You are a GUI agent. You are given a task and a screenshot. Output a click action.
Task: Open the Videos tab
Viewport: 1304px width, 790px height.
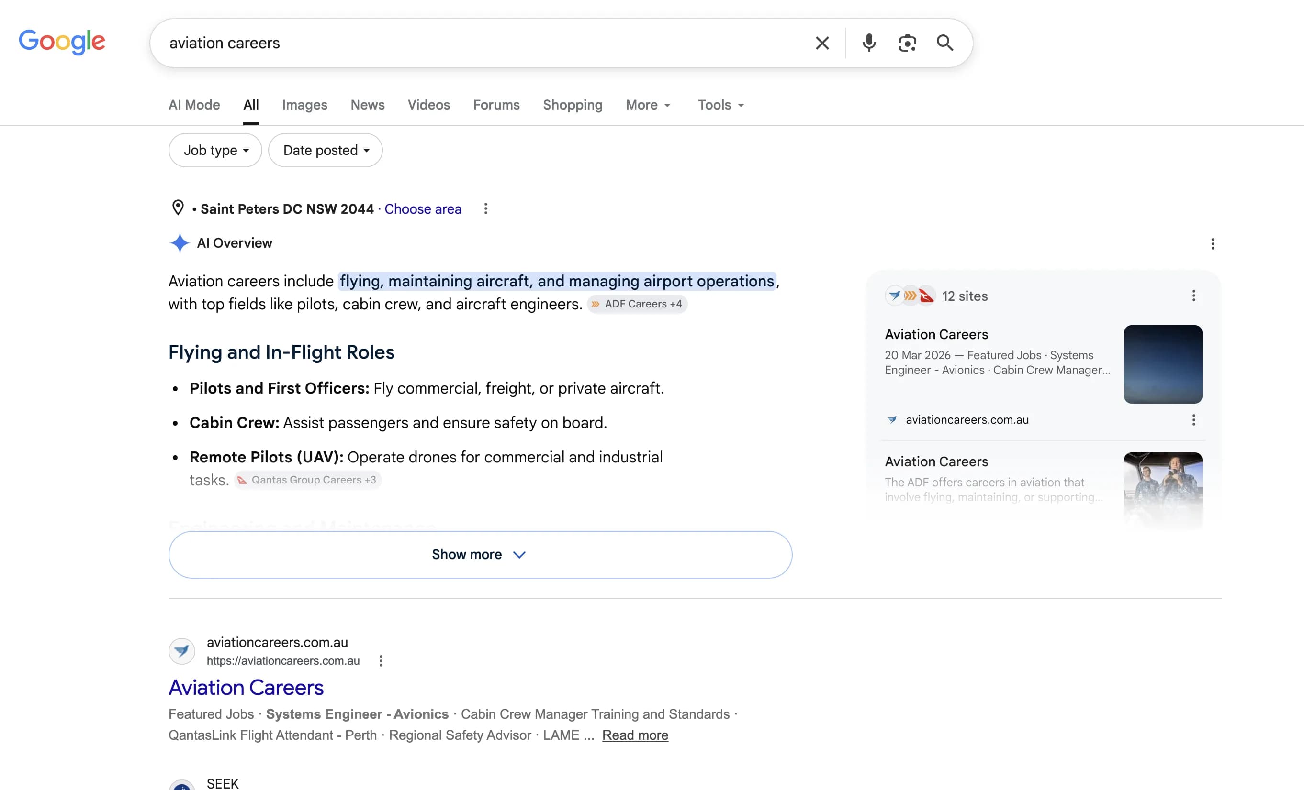(428, 105)
